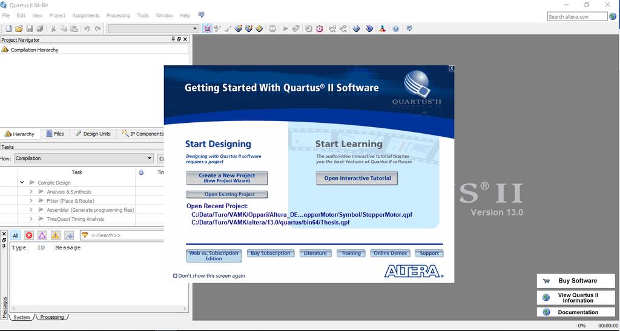620x331 pixels.
Task: Select the Hierarchy tab
Action: point(19,134)
